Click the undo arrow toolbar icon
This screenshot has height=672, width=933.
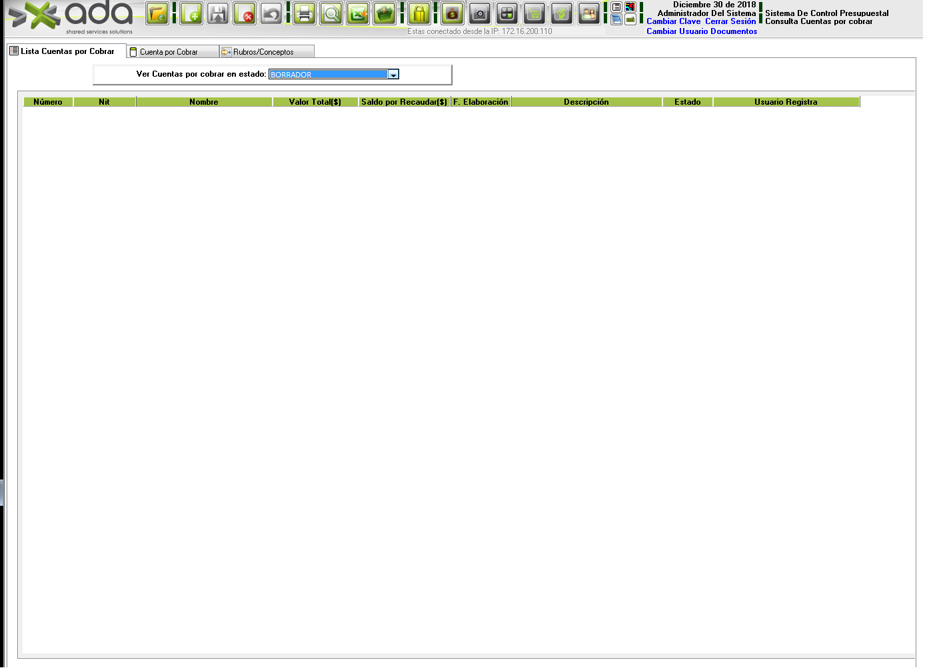271,13
